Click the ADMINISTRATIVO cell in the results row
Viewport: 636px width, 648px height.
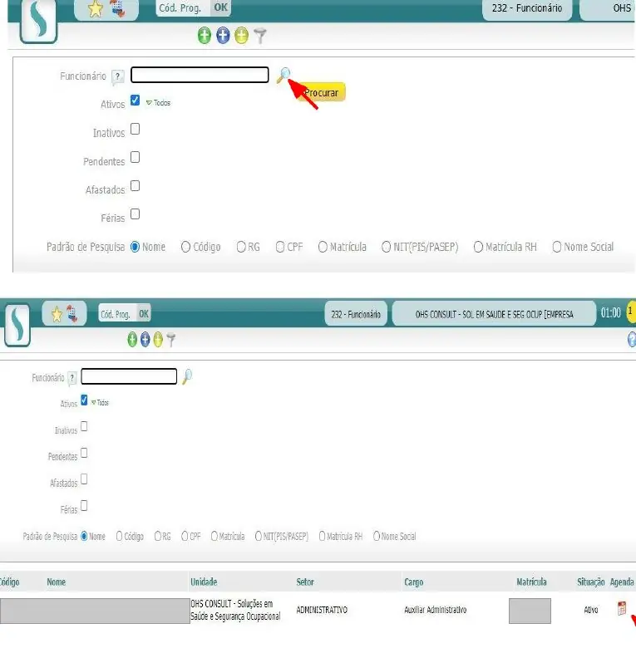[x=322, y=610]
